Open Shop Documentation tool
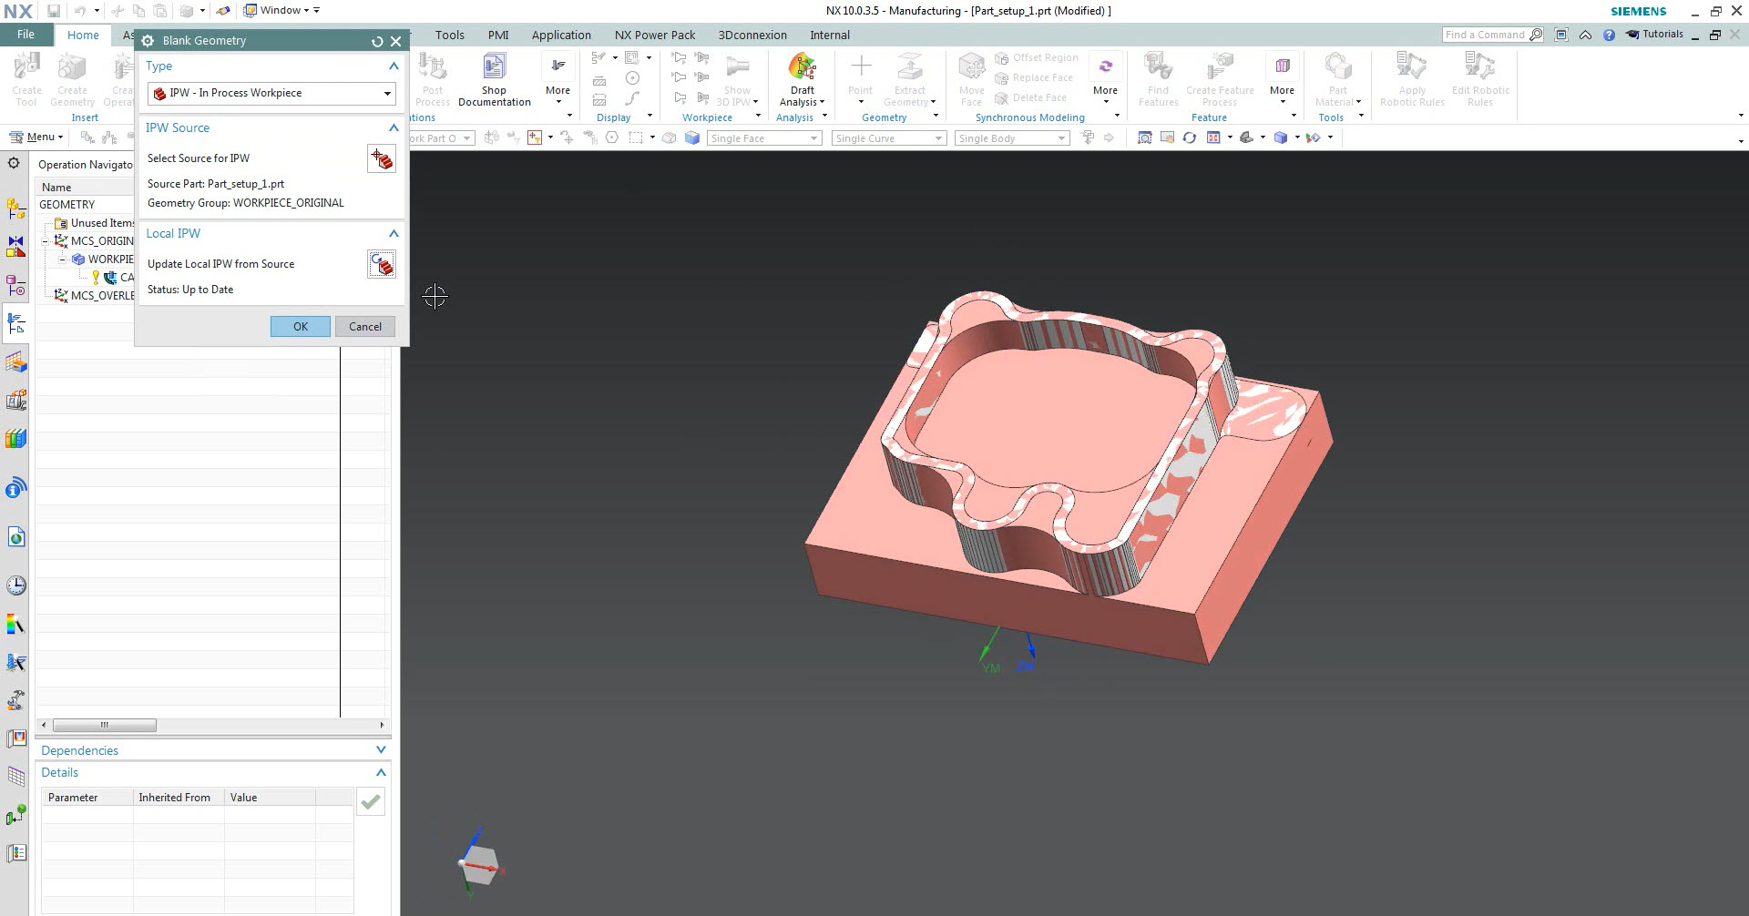 click(494, 80)
